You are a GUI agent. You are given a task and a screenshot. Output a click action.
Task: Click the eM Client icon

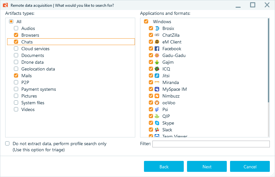(157, 42)
